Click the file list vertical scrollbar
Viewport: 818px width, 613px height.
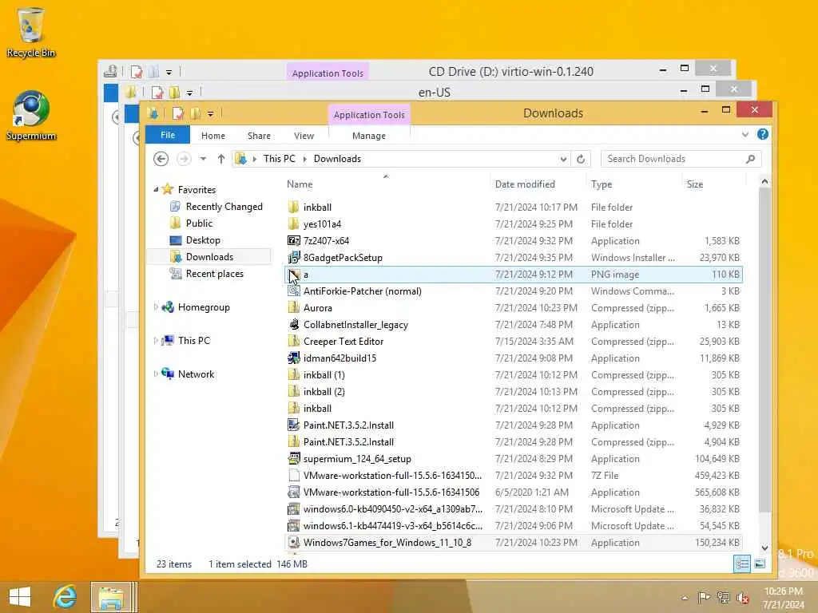[764, 350]
